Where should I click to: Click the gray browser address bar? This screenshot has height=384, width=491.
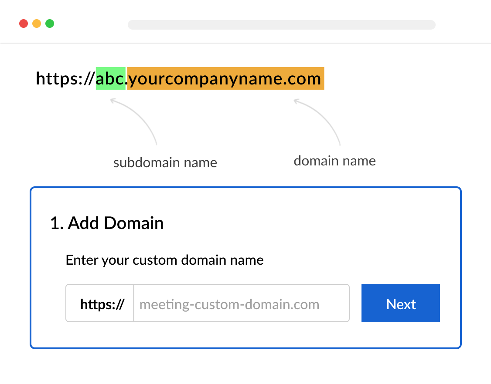[x=281, y=25]
